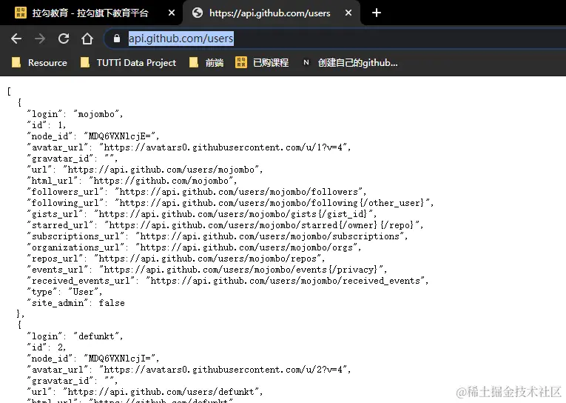The image size is (566, 403).
Task: Reload the page with refresh icon
Action: 64,39
